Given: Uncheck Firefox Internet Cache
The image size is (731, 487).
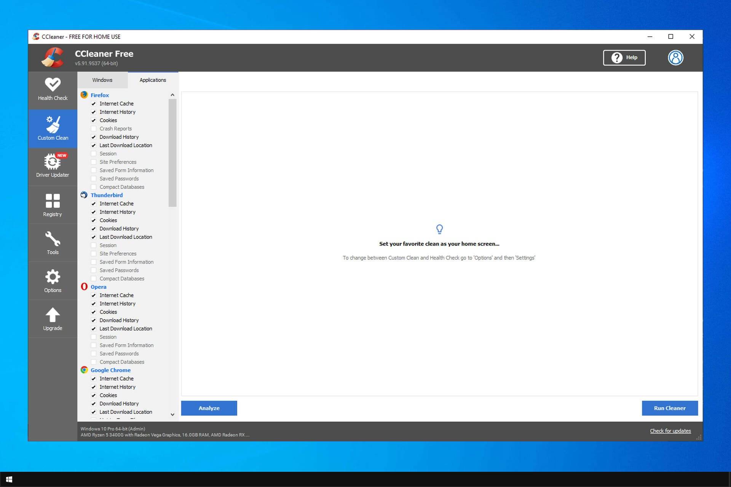Looking at the screenshot, I should (94, 103).
